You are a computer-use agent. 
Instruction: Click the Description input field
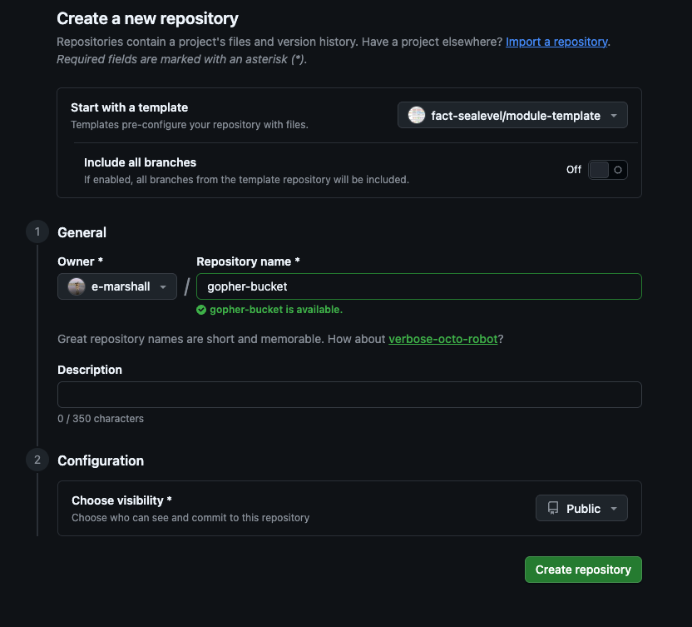point(349,395)
